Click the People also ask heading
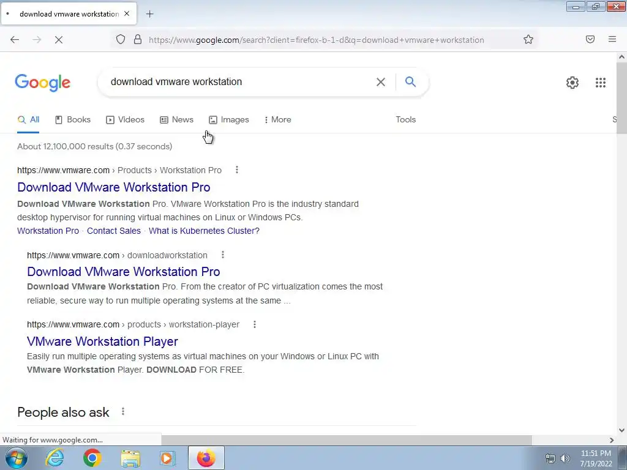Image resolution: width=627 pixels, height=470 pixels. [63, 412]
